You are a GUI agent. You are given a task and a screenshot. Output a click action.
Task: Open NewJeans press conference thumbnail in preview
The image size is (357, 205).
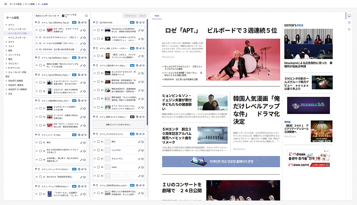tap(308, 44)
